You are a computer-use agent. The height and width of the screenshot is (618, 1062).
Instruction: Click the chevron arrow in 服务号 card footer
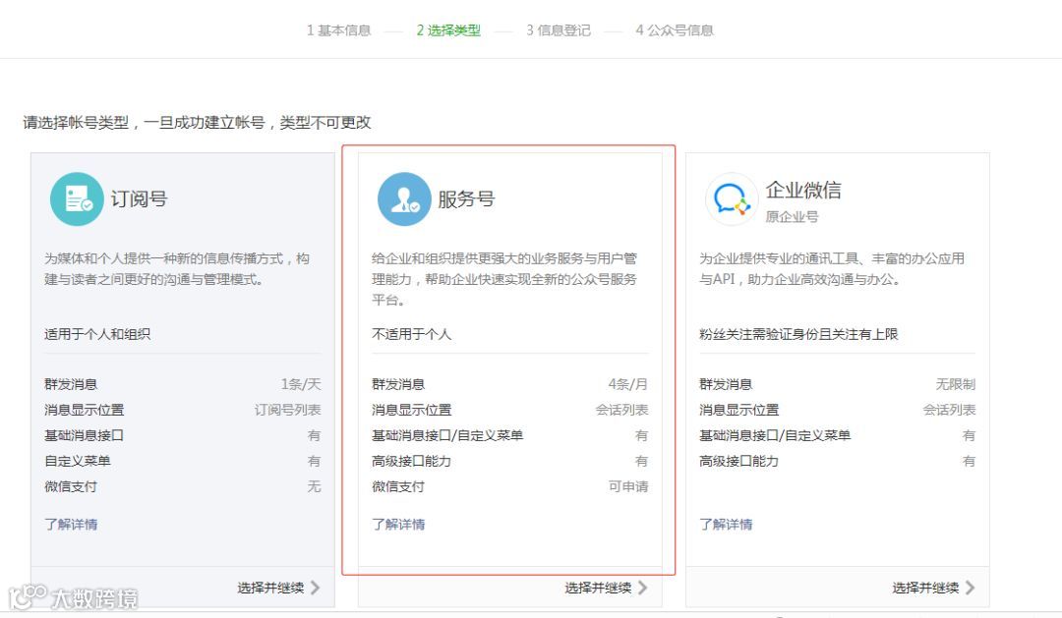(642, 588)
